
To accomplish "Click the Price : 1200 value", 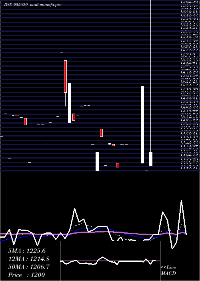I will tap(26, 275).
